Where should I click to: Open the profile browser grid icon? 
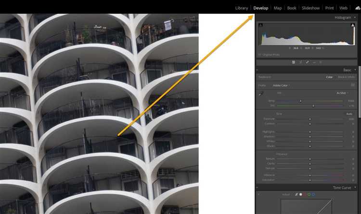[x=353, y=85]
